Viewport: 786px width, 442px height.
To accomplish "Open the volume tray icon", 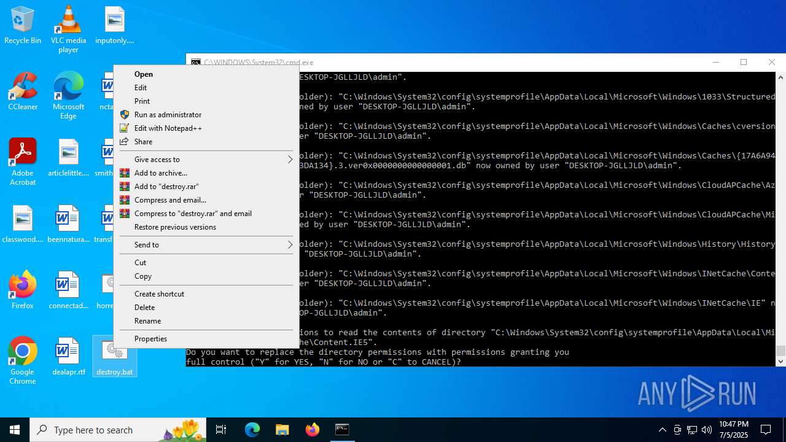I will [x=707, y=430].
